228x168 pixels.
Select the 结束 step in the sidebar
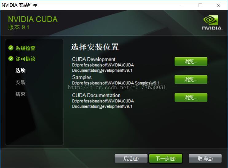tap(21, 94)
